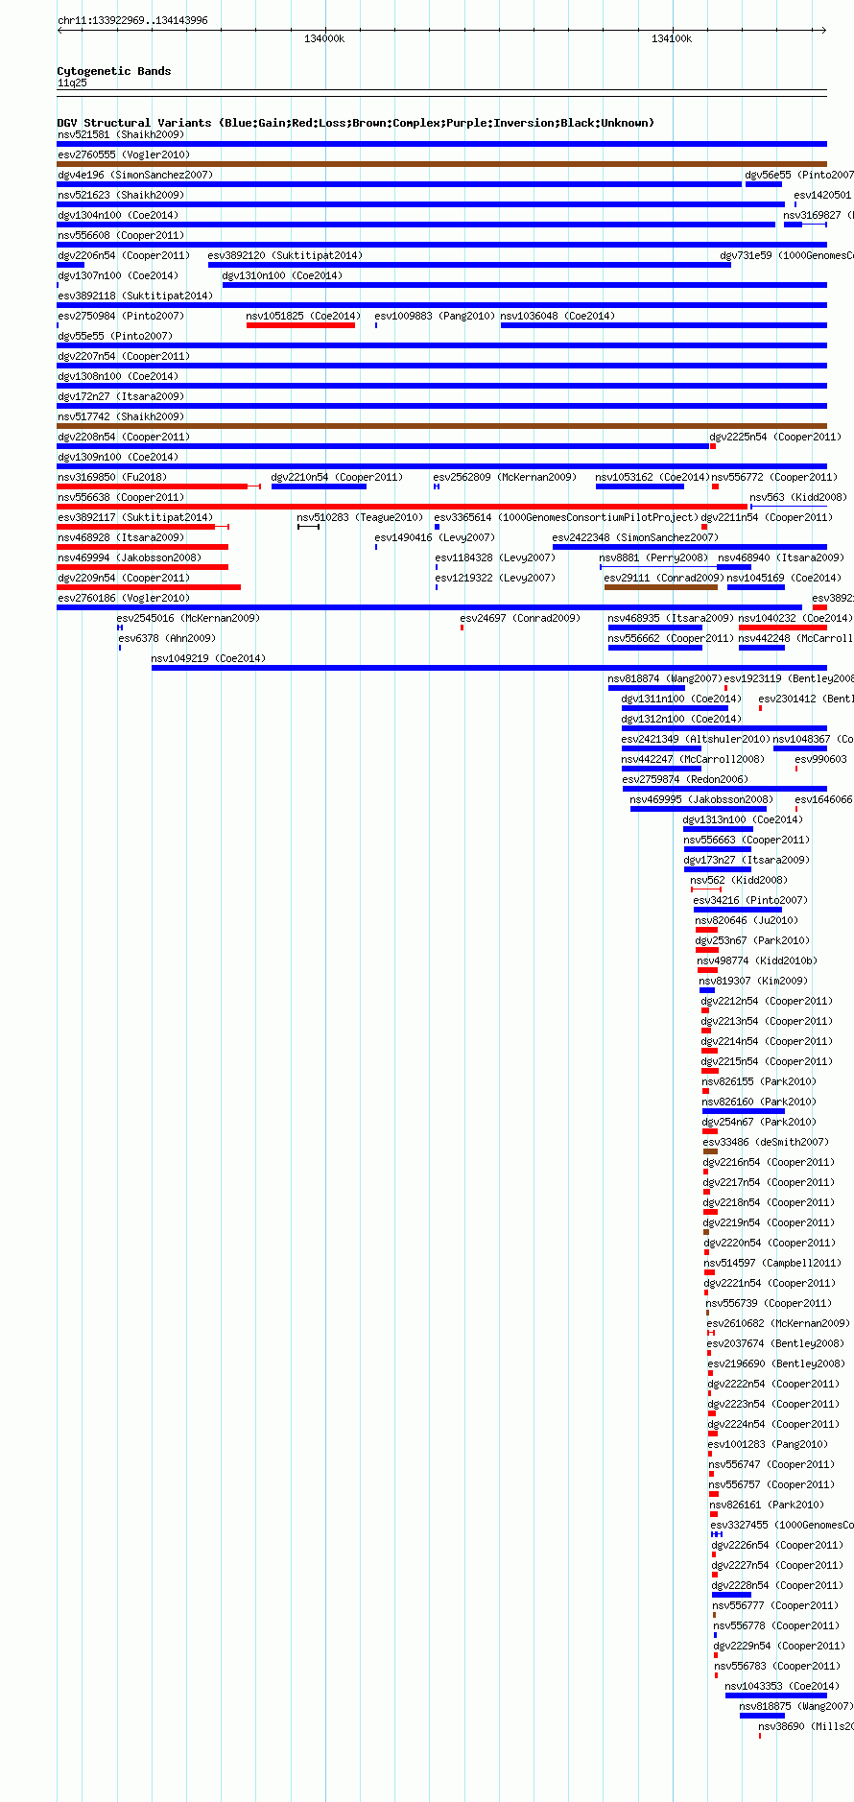
Task: Click esv2545016 (McKernan2009) label
Action: coord(188,619)
